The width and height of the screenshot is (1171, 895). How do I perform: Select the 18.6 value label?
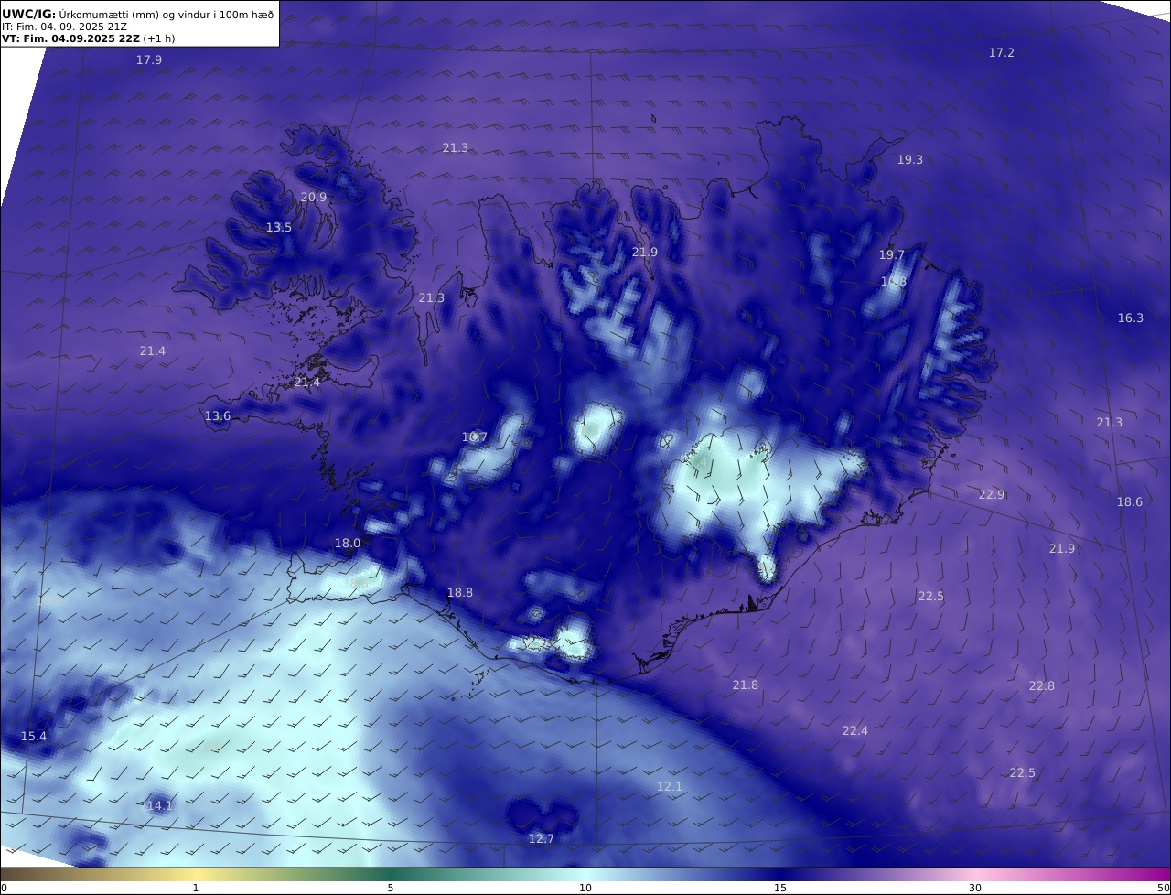[1130, 502]
